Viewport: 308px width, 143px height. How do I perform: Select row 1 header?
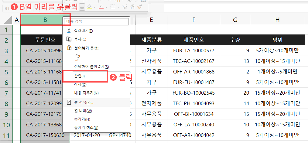pos(6,30)
